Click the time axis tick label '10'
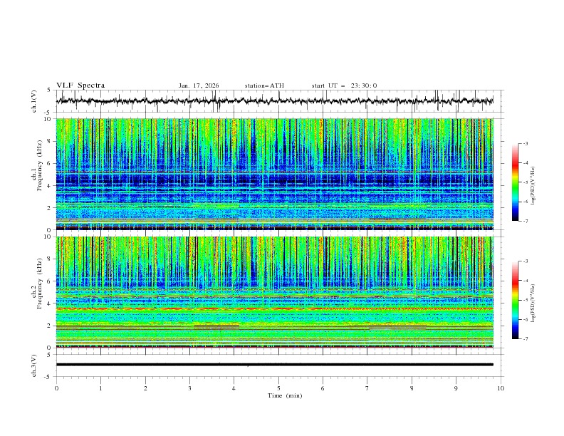The image size is (564, 436). click(x=501, y=388)
